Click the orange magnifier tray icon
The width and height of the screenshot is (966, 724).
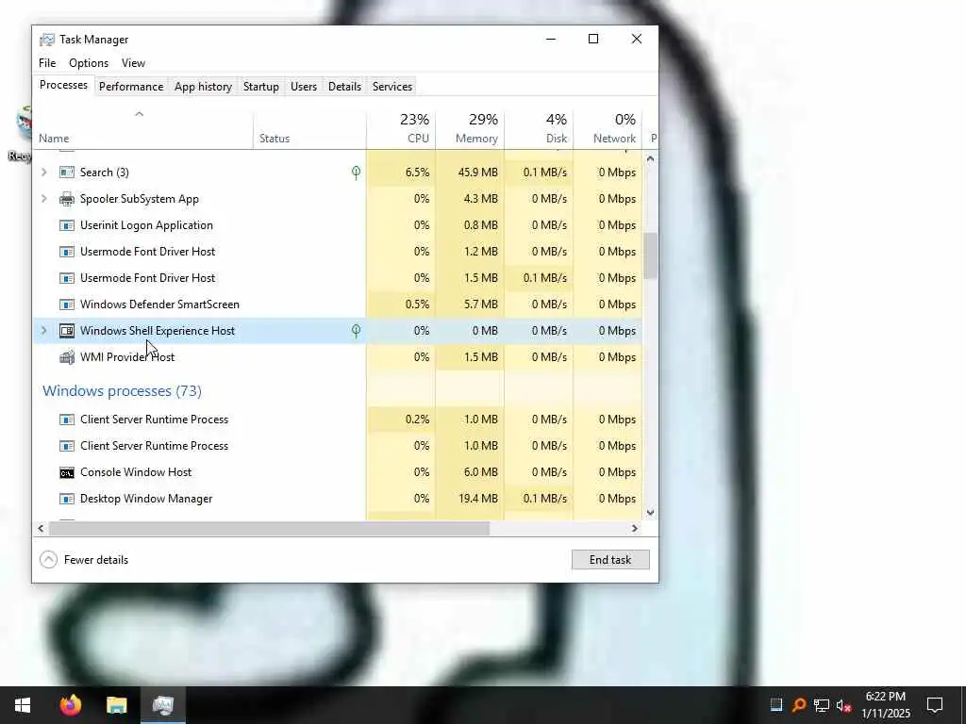(x=798, y=705)
